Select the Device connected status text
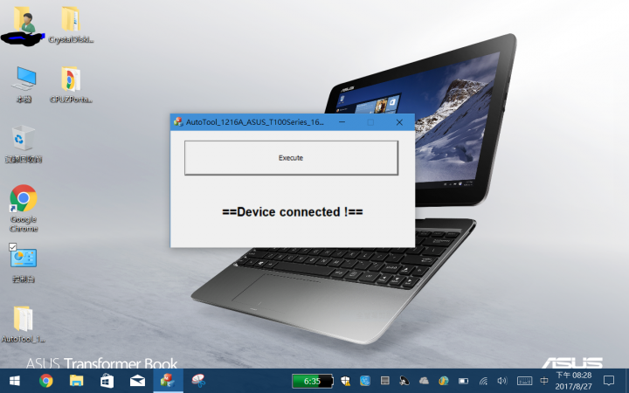This screenshot has height=393, width=629. click(293, 211)
